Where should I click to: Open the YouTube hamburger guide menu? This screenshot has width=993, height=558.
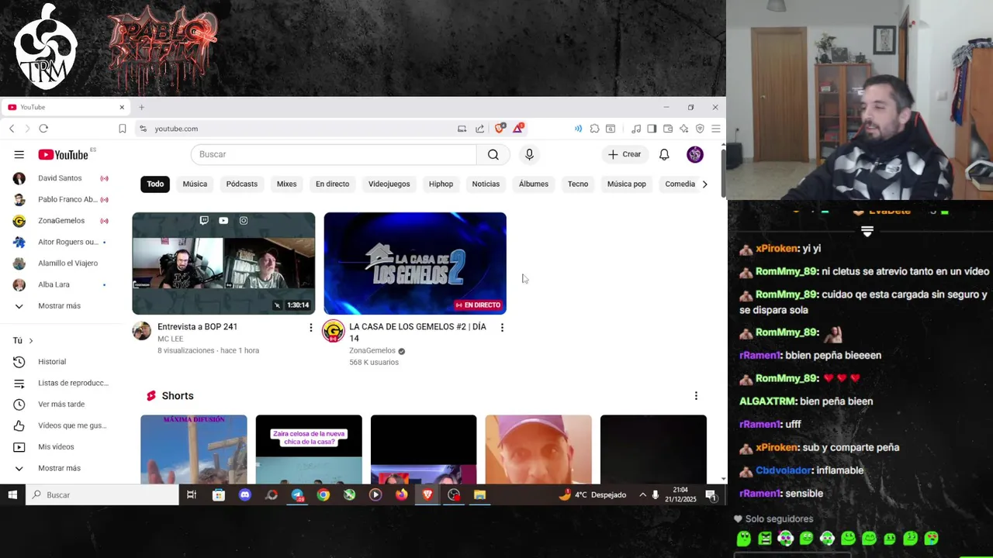coord(19,154)
